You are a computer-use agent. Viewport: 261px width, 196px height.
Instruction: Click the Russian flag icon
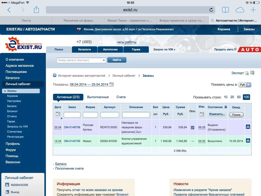pyautogui.click(x=79, y=29)
